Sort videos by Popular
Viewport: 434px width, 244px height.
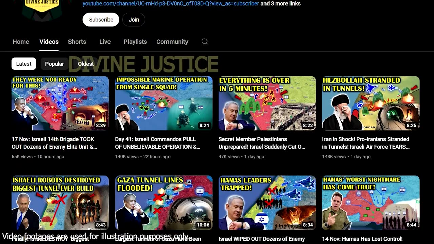pyautogui.click(x=55, y=64)
